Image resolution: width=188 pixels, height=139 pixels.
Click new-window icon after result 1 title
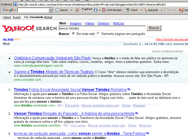click(x=129, y=89)
